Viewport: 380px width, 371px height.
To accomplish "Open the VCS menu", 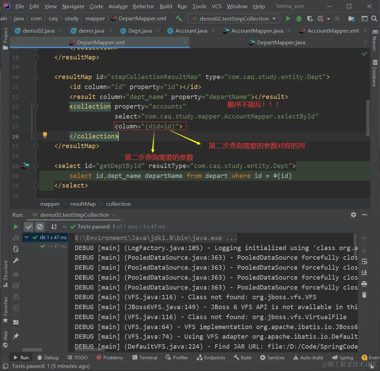I will [x=216, y=6].
